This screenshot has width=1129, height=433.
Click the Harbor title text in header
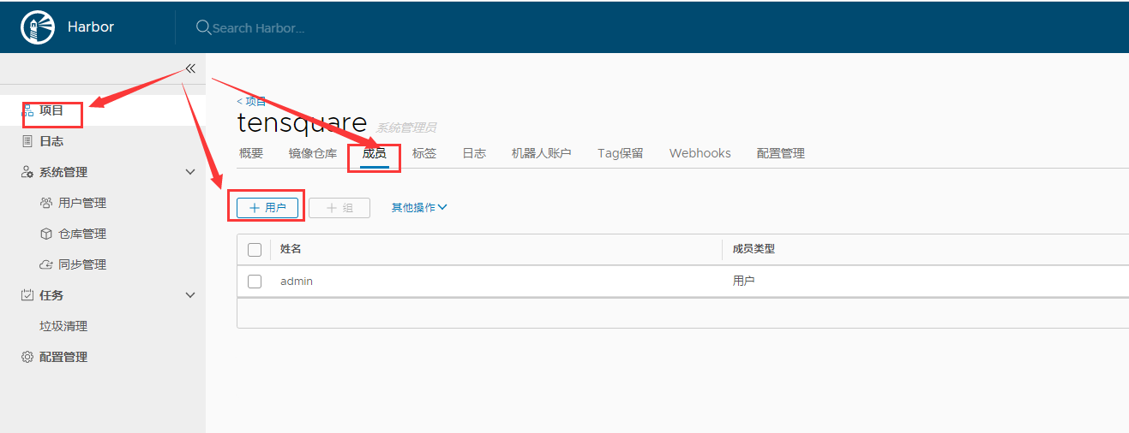click(x=91, y=27)
